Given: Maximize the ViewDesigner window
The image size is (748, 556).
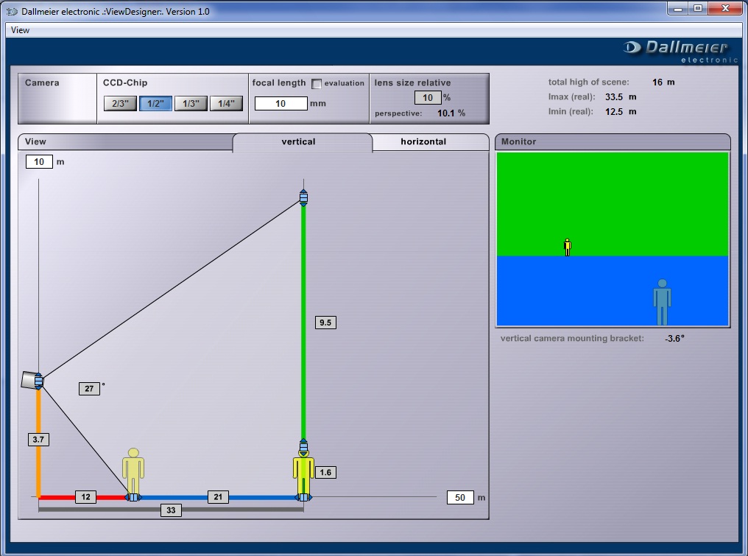Looking at the screenshot, I should click(699, 9).
